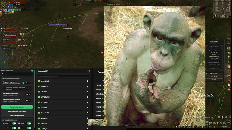Open the x1 subscriber bonus dropdown
This screenshot has height=130, width=232.
28,83
